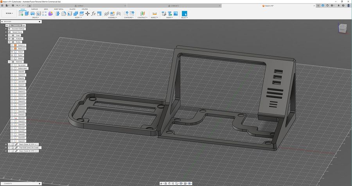
Task: Open the Assemble menu label
Action: point(112,18)
